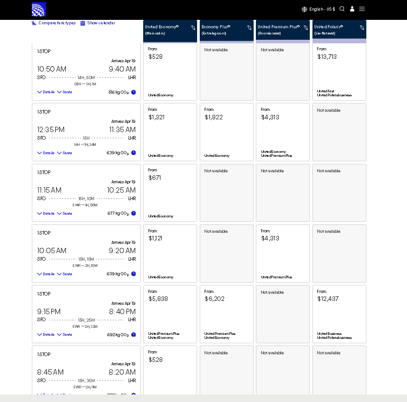Image resolution: width=407 pixels, height=402 pixels.
Task: Click the 14H, 50M duration text
Action: pyautogui.click(x=86, y=77)
